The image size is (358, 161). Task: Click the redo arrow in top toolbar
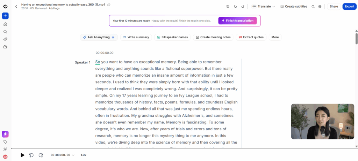(243, 6)
